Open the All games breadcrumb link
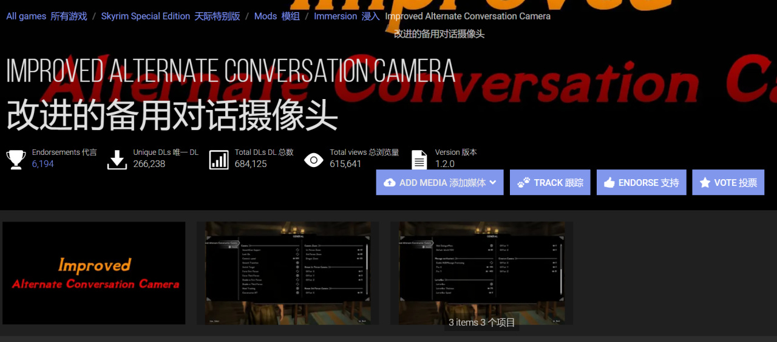Image resolution: width=777 pixels, height=342 pixels. pos(47,16)
